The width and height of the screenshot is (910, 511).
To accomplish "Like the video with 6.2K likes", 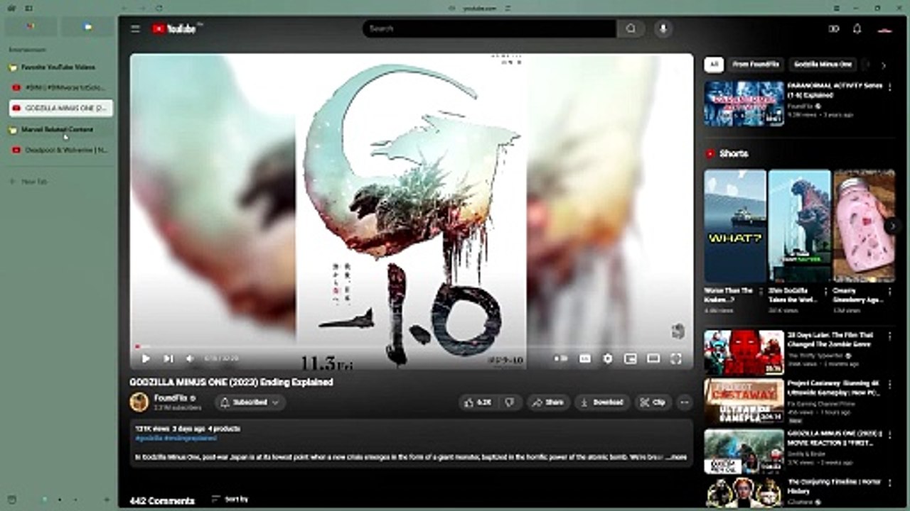I will pyautogui.click(x=478, y=402).
